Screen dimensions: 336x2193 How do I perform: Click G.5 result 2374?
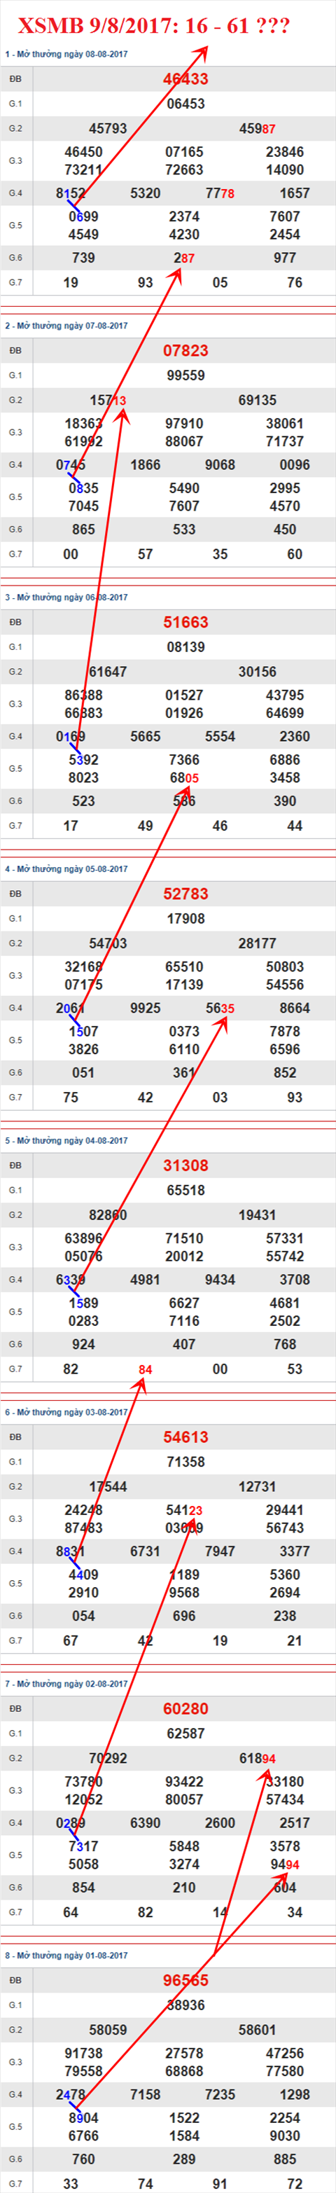tap(185, 216)
